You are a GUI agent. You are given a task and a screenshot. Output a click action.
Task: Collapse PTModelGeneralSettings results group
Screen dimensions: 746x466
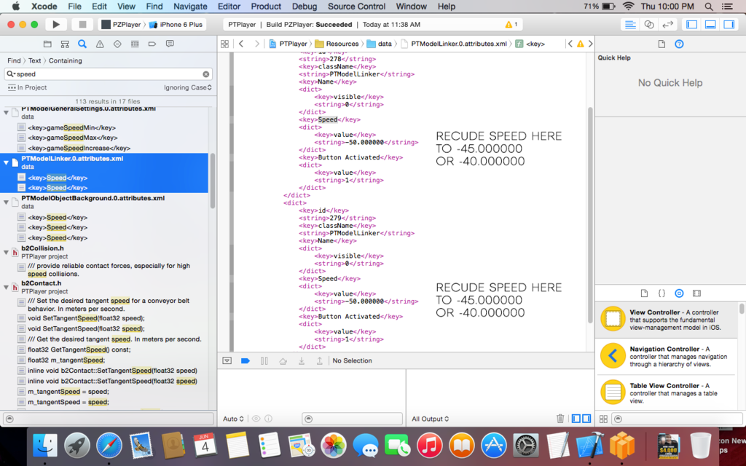[6, 112]
